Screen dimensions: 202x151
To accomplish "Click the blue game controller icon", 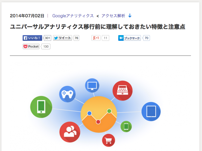I will point(67,94).
